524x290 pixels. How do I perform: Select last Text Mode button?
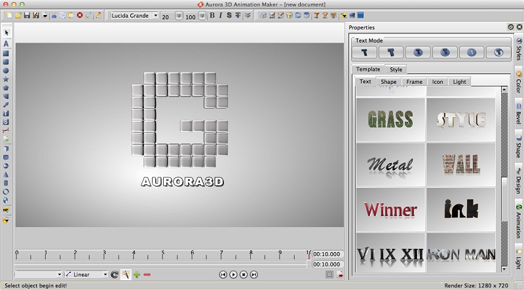[x=498, y=52]
